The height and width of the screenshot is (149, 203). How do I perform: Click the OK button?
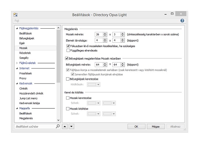tap(136, 127)
